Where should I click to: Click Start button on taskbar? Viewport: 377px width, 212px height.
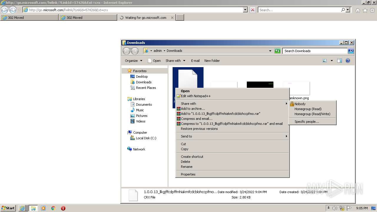(x=8, y=208)
